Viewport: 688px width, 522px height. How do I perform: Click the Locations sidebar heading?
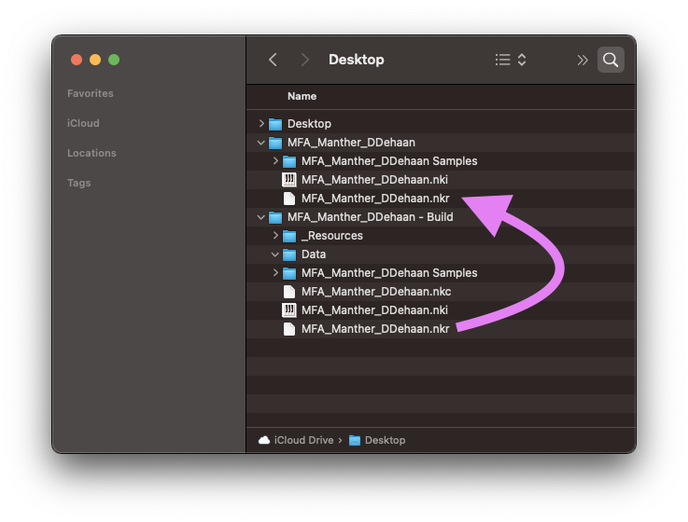(91, 153)
